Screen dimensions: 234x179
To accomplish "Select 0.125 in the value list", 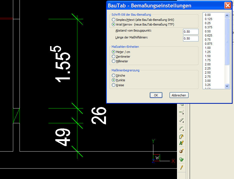I will point(208,19).
